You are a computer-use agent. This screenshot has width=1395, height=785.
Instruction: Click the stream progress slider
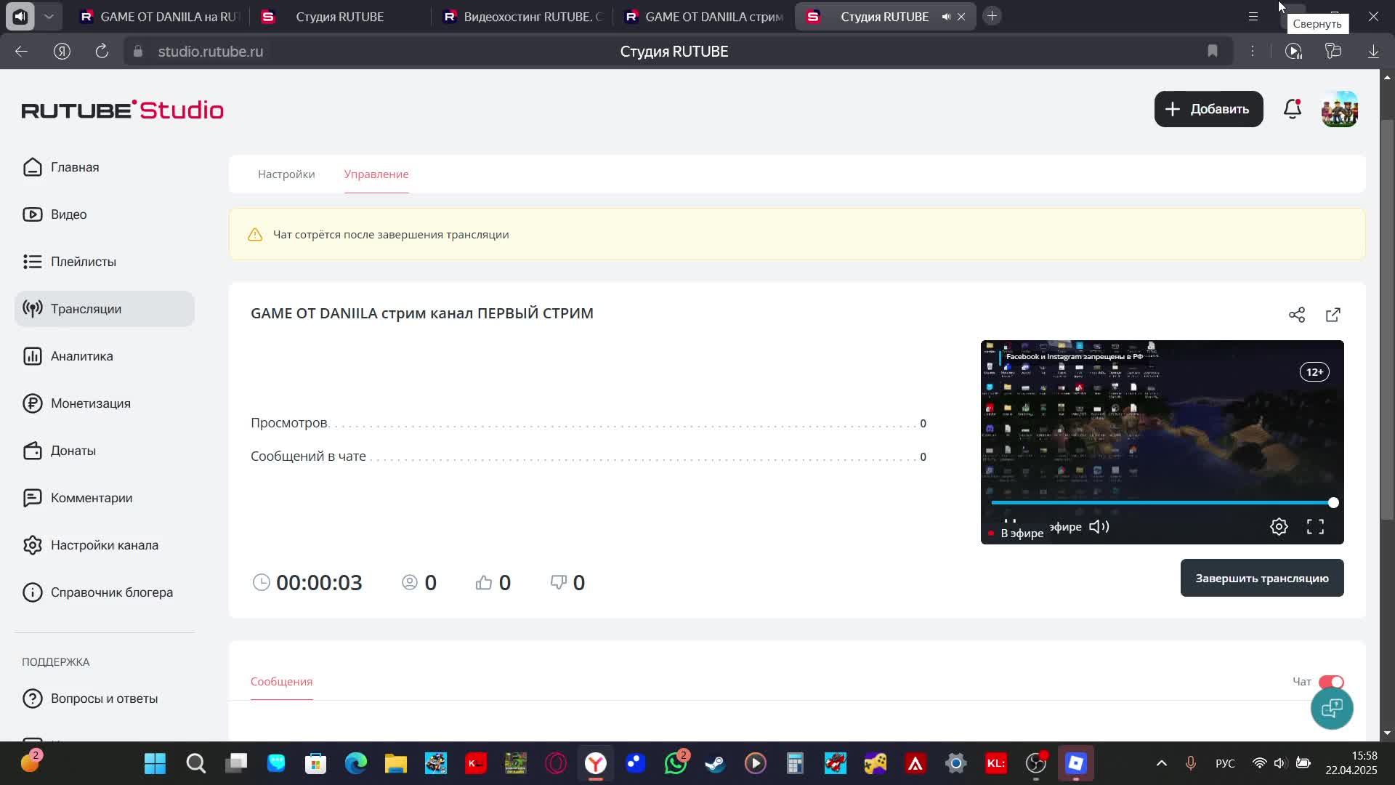pyautogui.click(x=1162, y=503)
